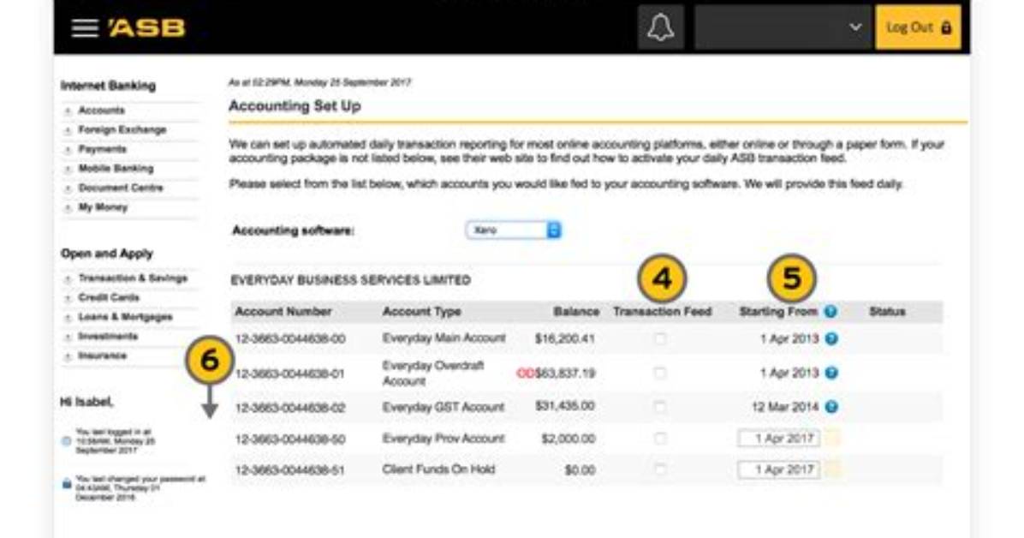1024x538 pixels.
Task: Select account number 12-3663-0044638-00
Action: point(290,338)
